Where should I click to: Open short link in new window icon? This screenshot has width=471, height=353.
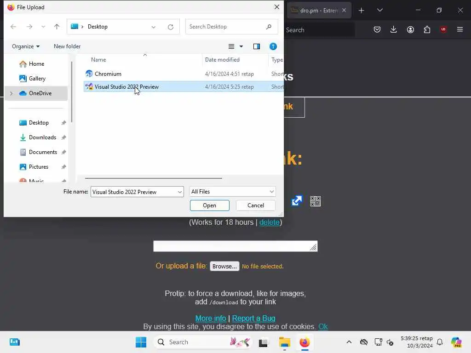point(297,201)
